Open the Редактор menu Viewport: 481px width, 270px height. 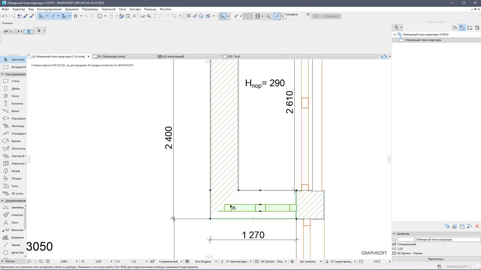pos(19,9)
